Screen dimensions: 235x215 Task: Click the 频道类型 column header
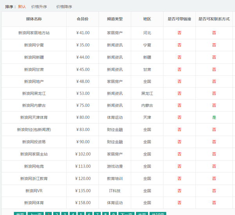114,19
